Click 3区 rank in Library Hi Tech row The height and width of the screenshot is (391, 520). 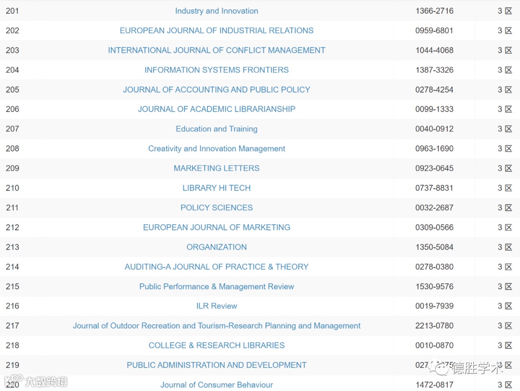click(x=505, y=188)
